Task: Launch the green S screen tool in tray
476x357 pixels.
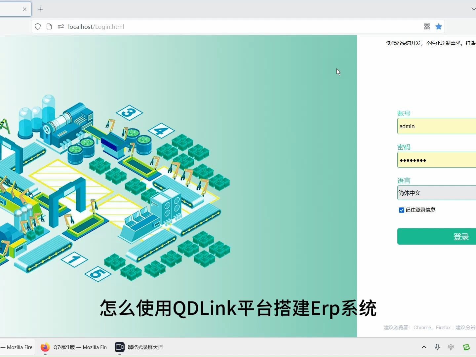Action: pyautogui.click(x=466, y=347)
